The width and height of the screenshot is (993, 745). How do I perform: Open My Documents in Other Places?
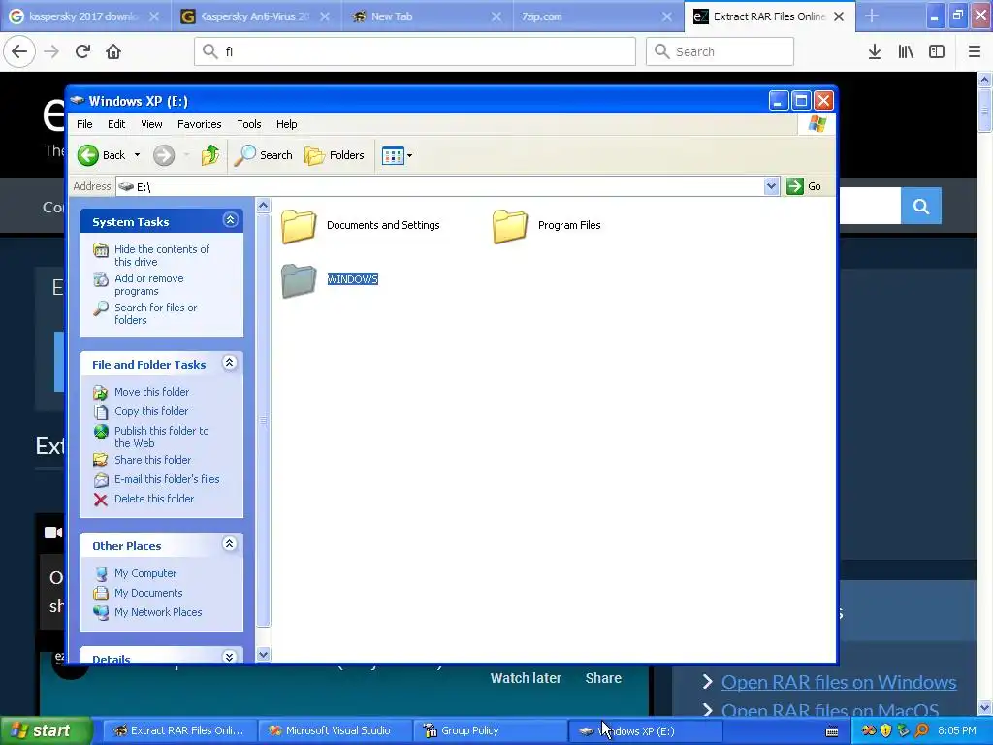click(x=148, y=593)
